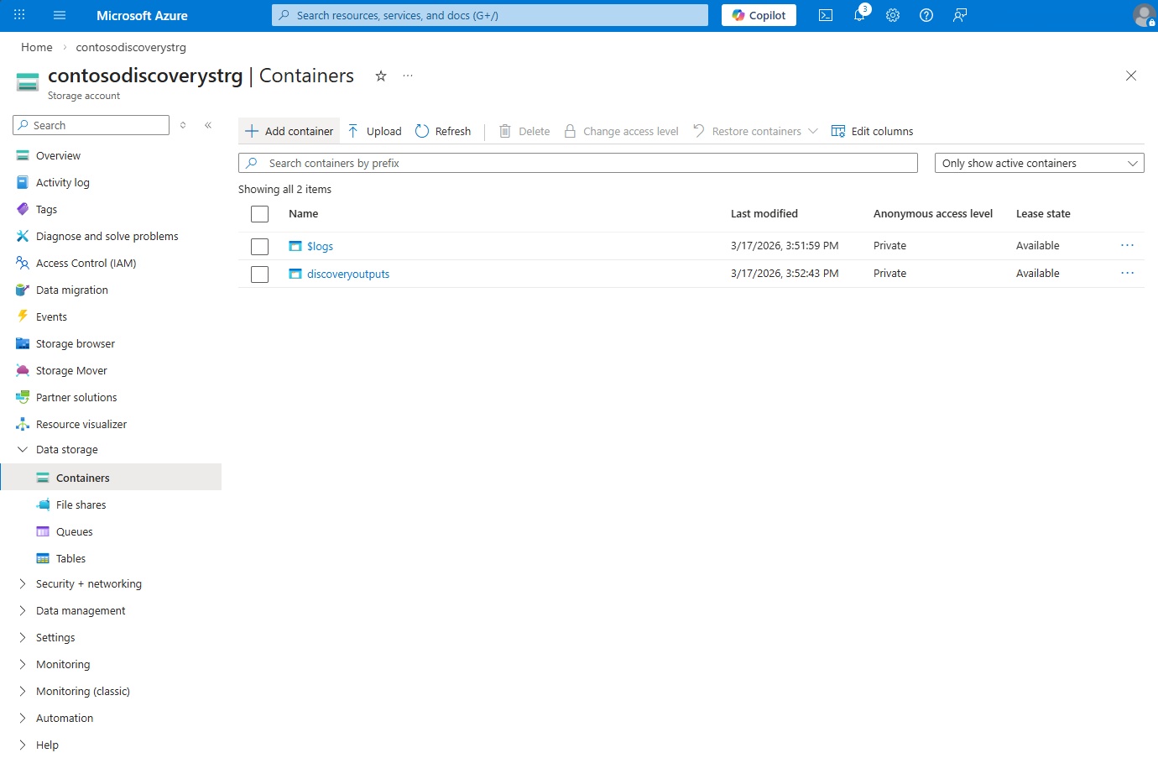Focus the sidebar menu Search field
The width and height of the screenshot is (1158, 779).
click(x=91, y=125)
